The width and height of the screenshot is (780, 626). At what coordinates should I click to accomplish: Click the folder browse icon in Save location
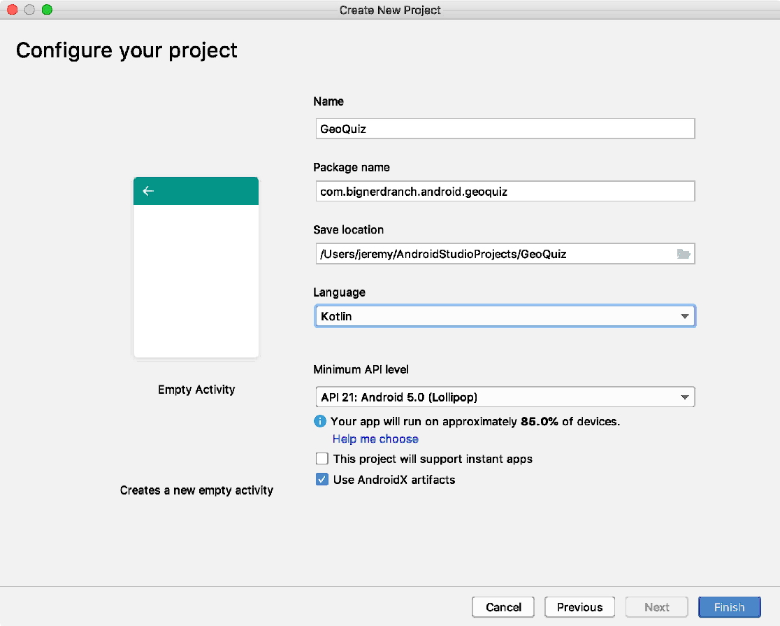tap(684, 254)
